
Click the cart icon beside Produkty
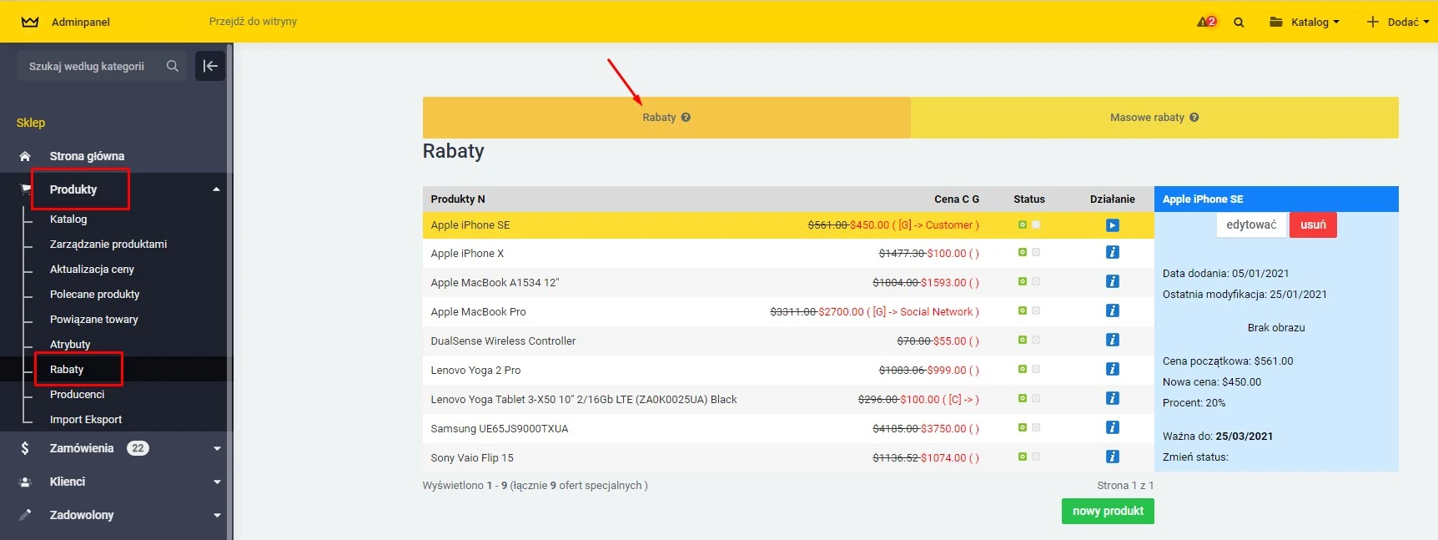(x=25, y=189)
